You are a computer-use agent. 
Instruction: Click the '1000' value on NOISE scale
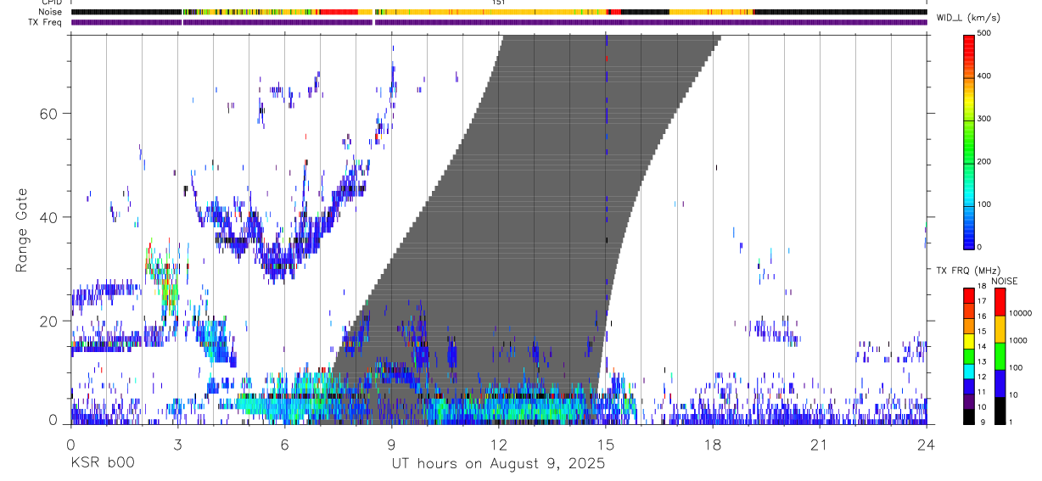point(1018,340)
